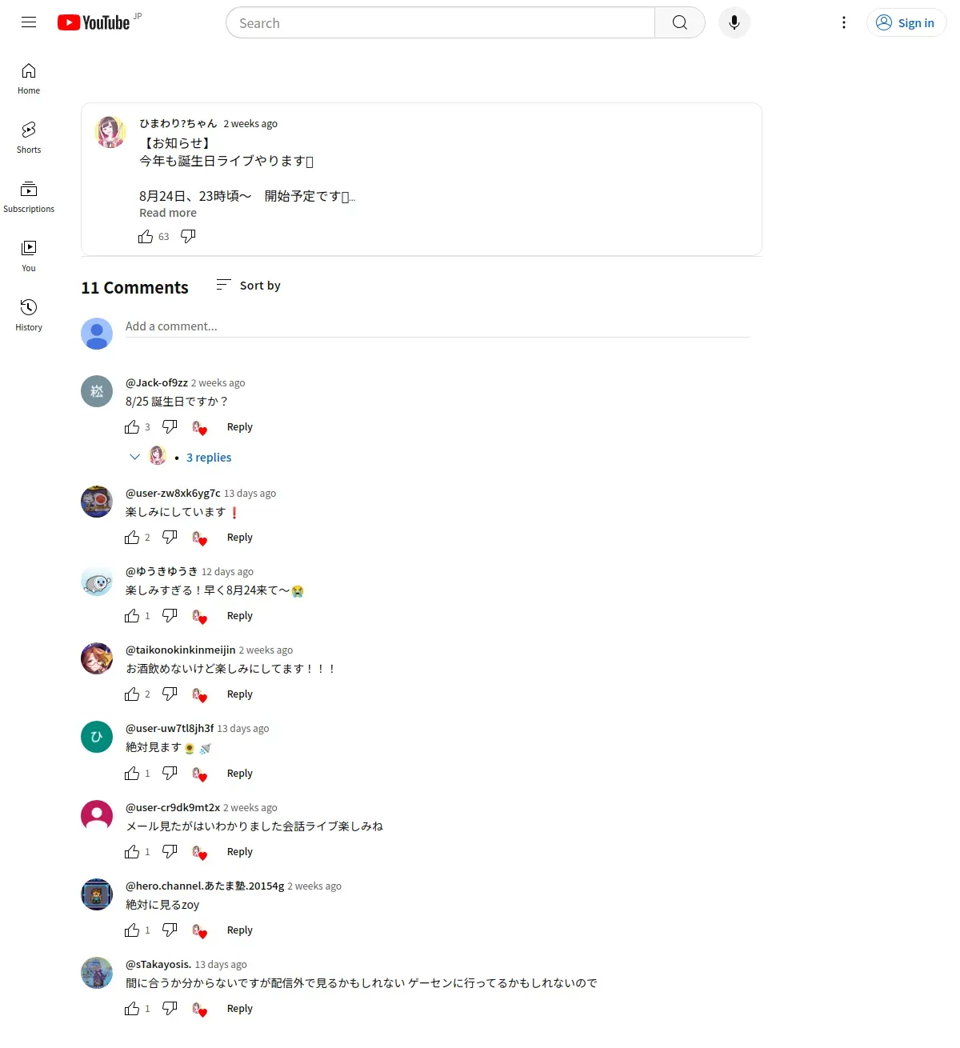Screen dimensions: 960x1048
Task: Click the search magnifier button
Action: 680,22
